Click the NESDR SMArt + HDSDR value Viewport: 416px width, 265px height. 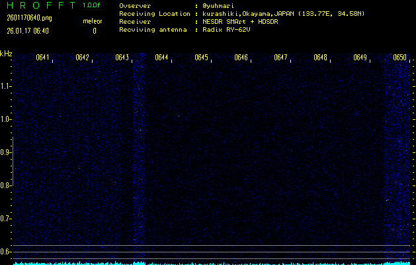(x=240, y=21)
